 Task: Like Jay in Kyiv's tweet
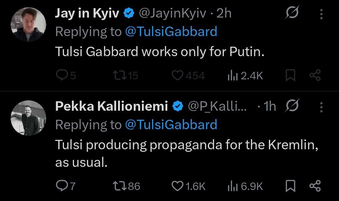pyautogui.click(x=178, y=76)
